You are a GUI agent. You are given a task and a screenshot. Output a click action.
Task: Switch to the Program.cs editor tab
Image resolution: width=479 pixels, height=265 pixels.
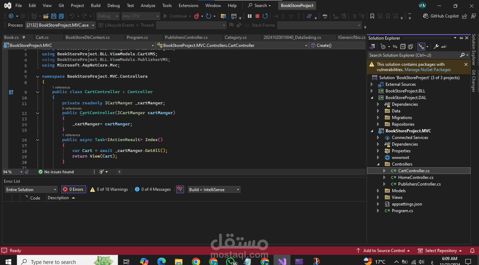point(137,37)
